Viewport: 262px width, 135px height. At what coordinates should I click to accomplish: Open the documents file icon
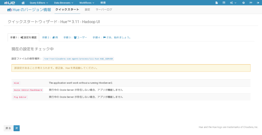216,3
